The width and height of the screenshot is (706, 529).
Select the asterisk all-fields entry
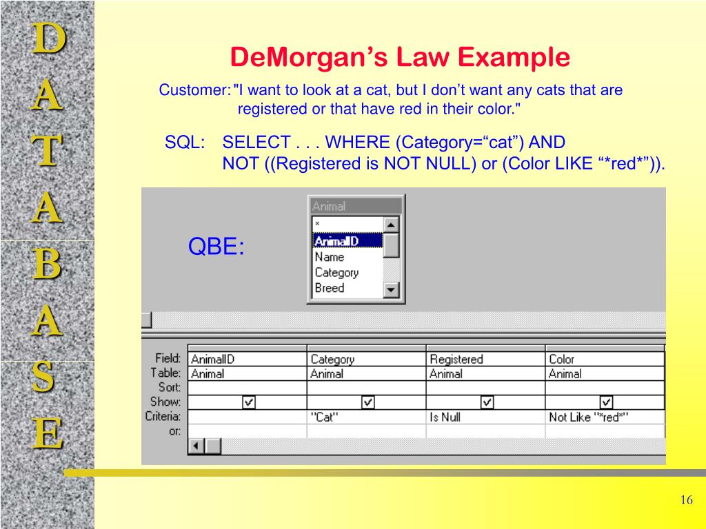pos(347,225)
